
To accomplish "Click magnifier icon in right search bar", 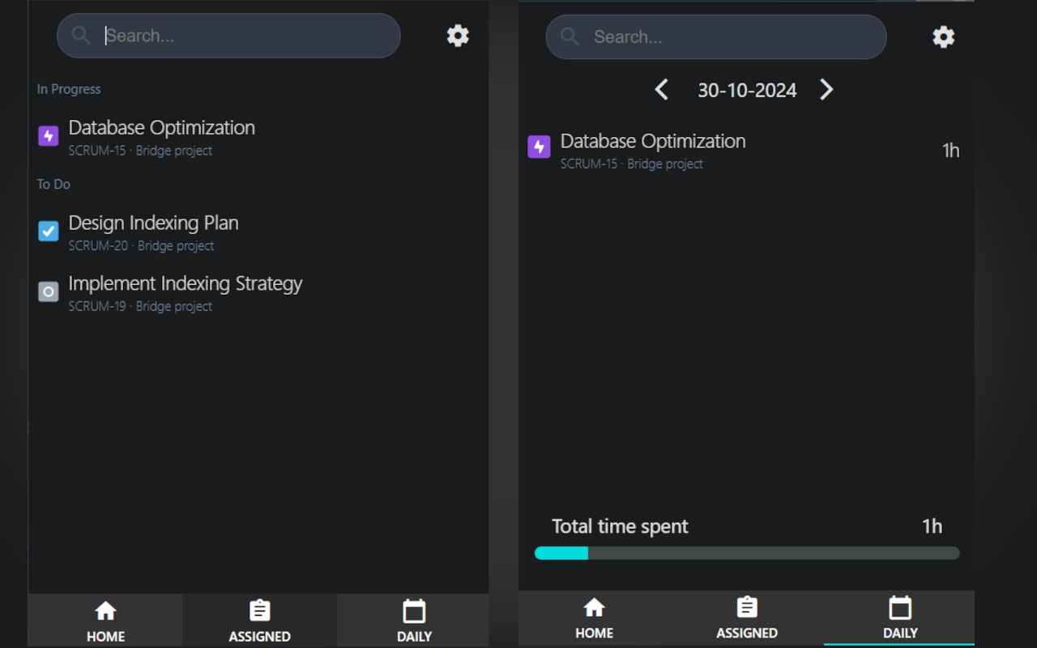I will click(570, 37).
